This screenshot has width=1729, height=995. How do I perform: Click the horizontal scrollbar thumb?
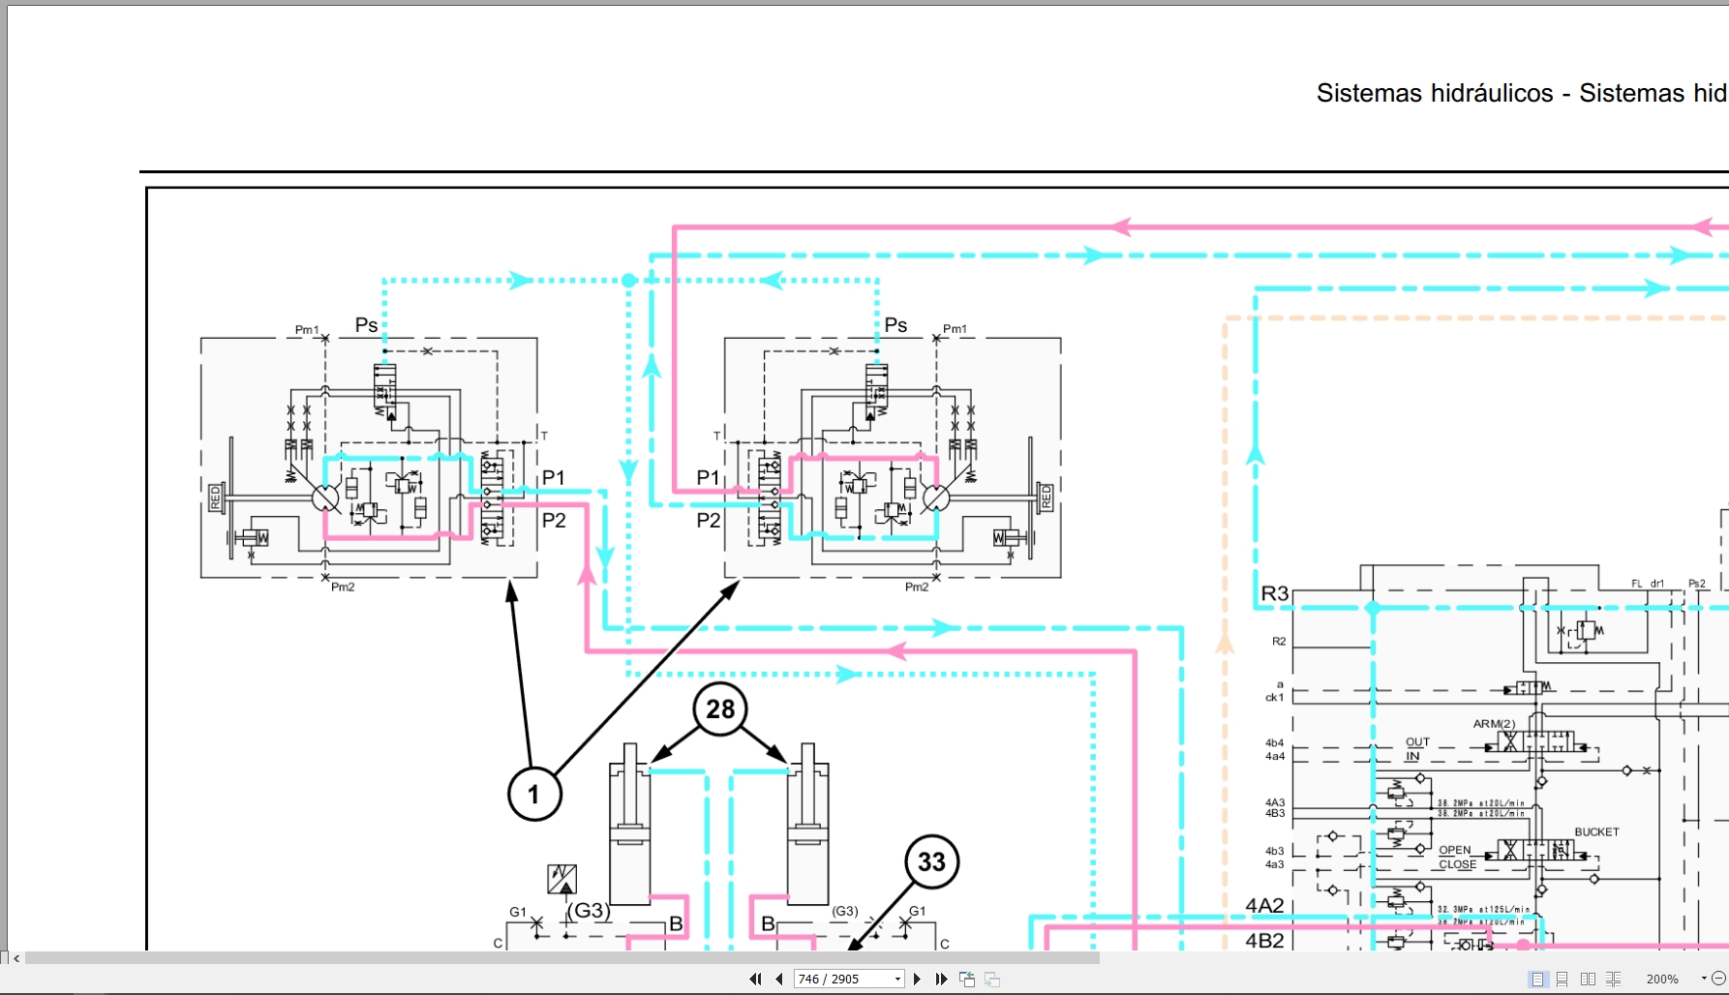(561, 958)
